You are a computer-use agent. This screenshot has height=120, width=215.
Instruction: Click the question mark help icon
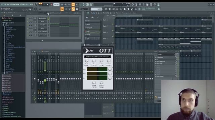pos(143,4)
